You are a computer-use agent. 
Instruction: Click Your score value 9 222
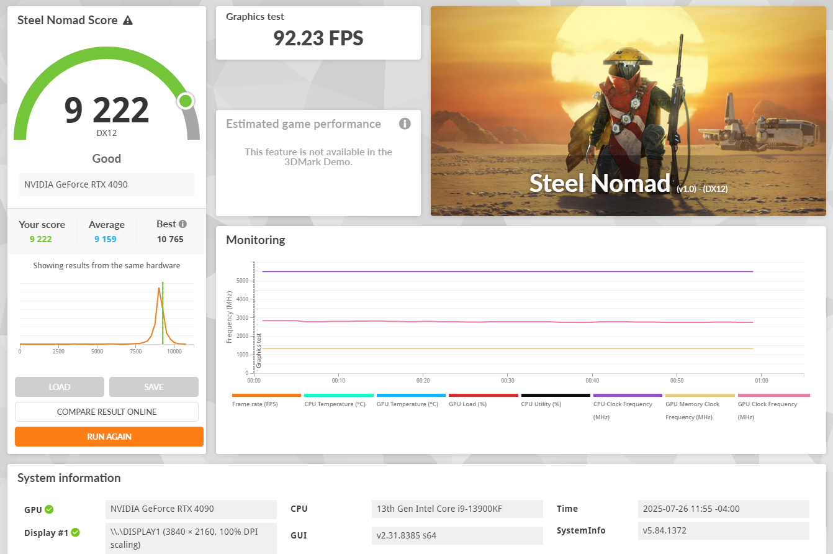point(40,239)
